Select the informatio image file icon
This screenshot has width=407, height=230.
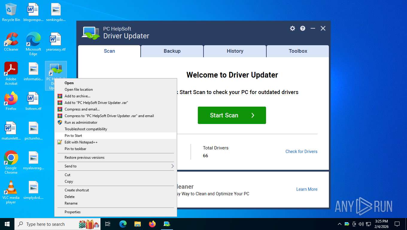click(x=33, y=72)
